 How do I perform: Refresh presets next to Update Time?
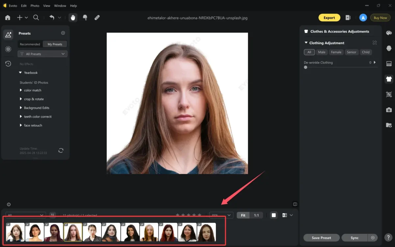pos(61,150)
